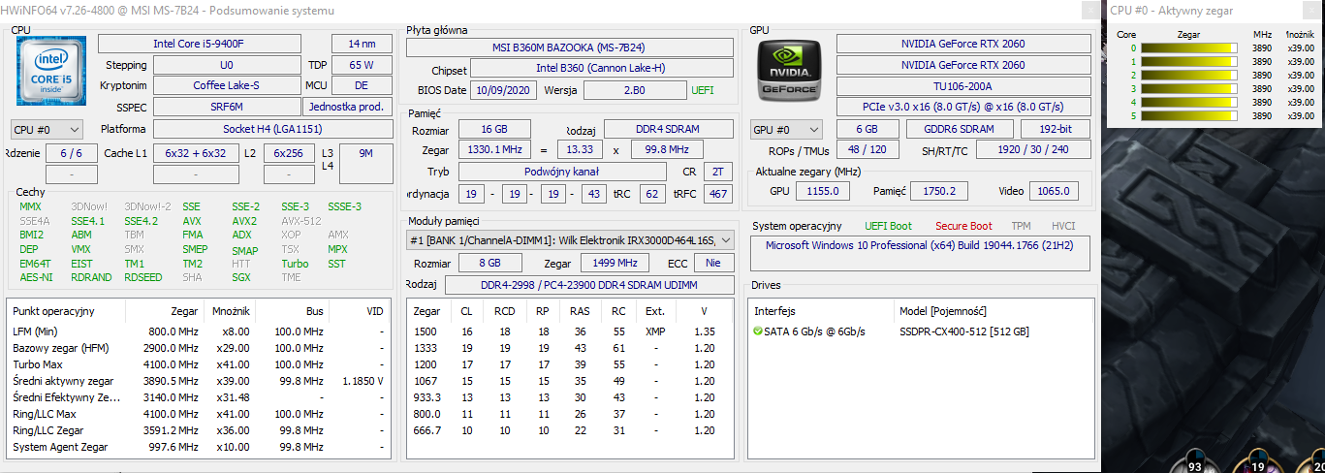Click the green SATA status check icon
Image resolution: width=1325 pixels, height=473 pixels.
point(757,331)
